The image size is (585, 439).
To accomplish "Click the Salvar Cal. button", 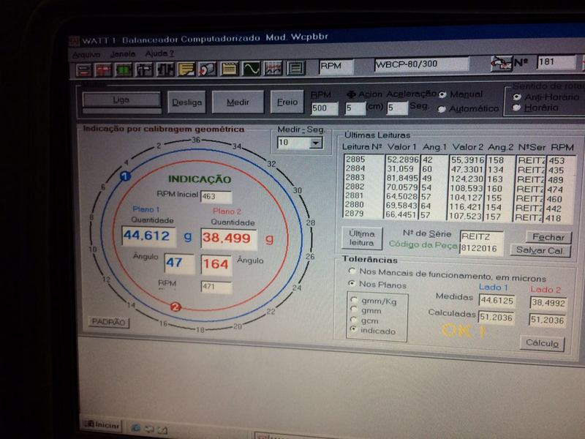I will tap(542, 250).
